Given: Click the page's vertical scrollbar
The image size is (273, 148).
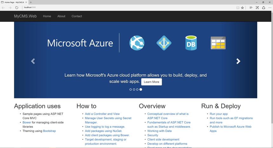Looking at the screenshot, I should [x=272, y=79].
